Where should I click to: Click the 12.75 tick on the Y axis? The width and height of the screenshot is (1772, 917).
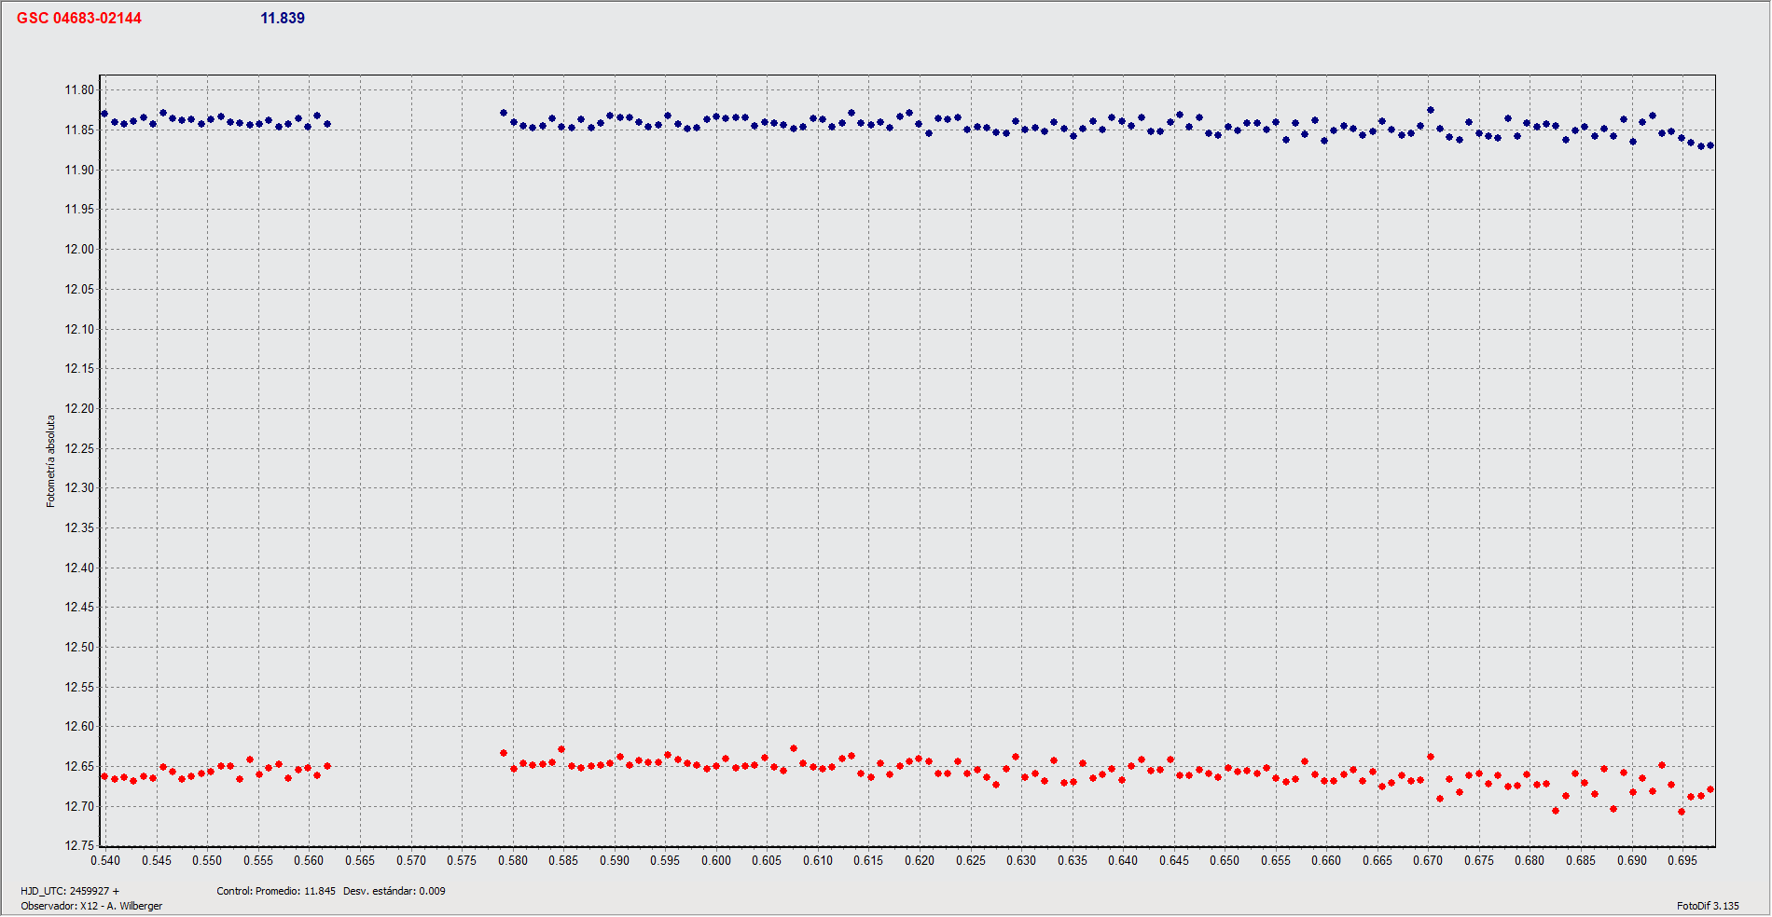click(79, 845)
